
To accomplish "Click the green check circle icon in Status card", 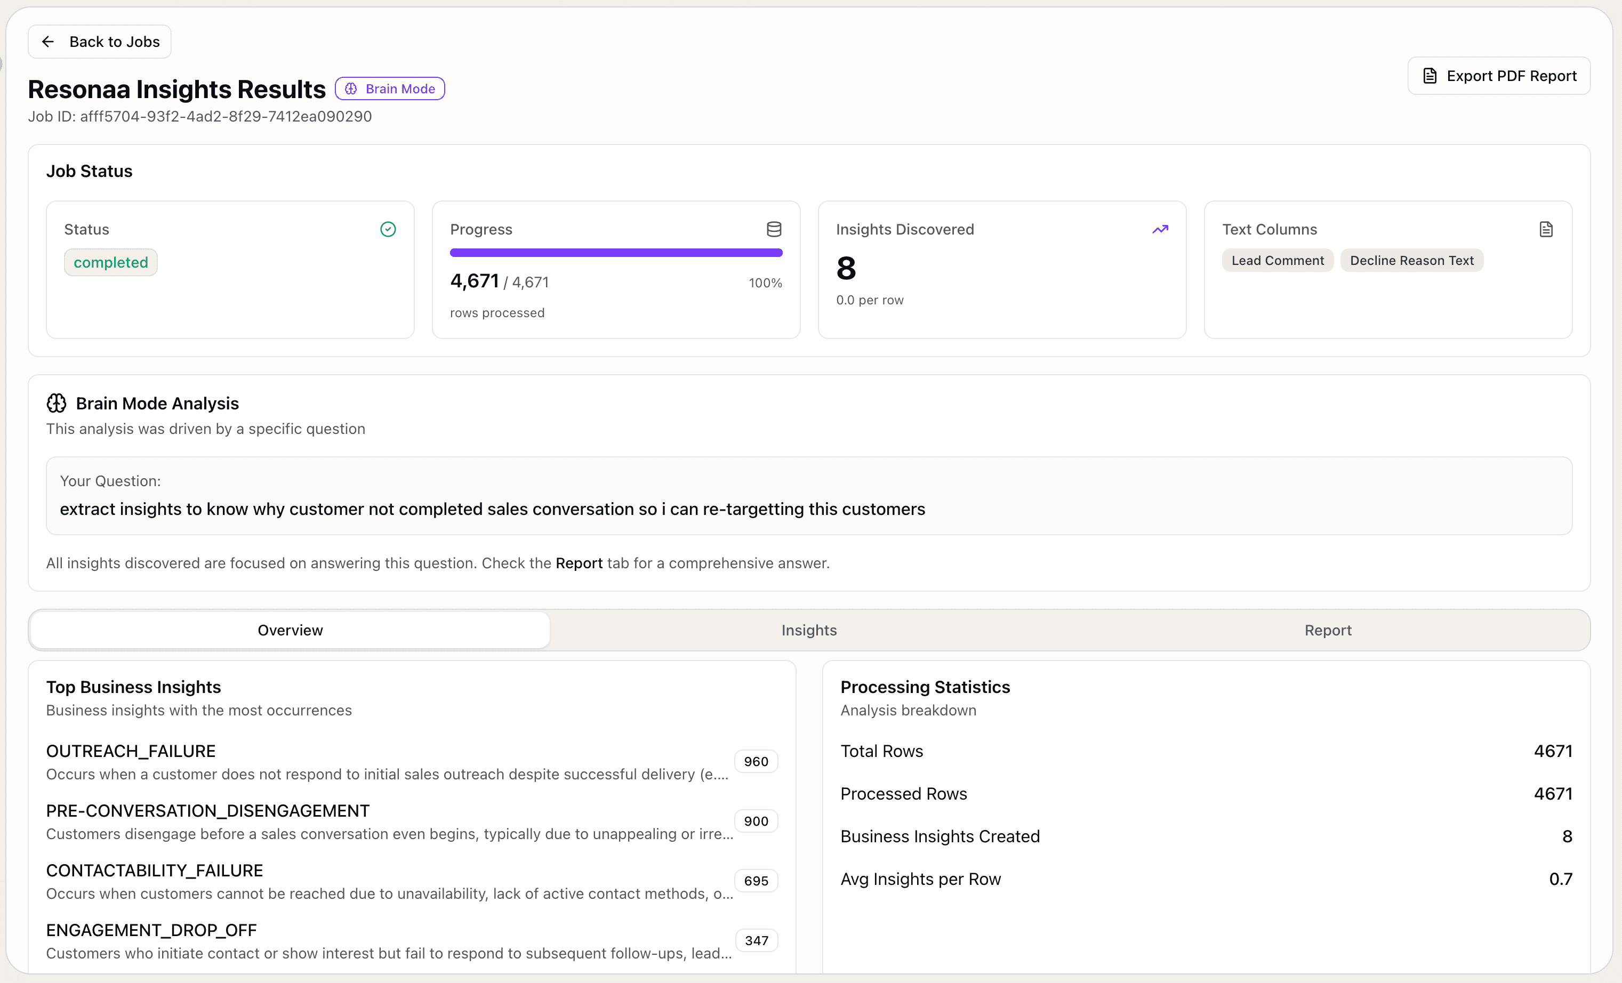I will pos(388,229).
